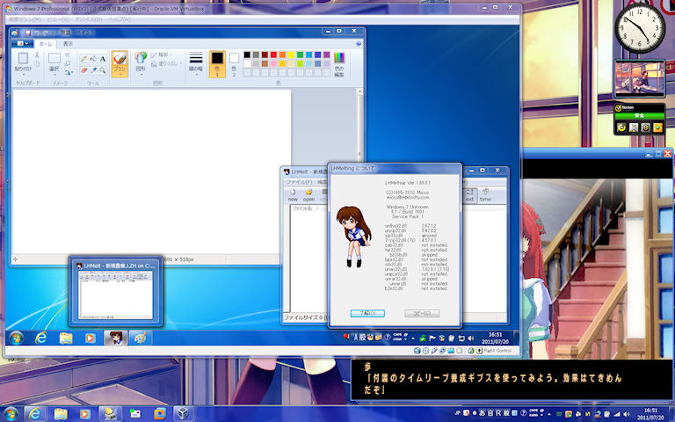The height and width of the screenshot is (422, 675).
Task: Click Paint canvas scrollbar up arrow
Action: tap(359, 91)
